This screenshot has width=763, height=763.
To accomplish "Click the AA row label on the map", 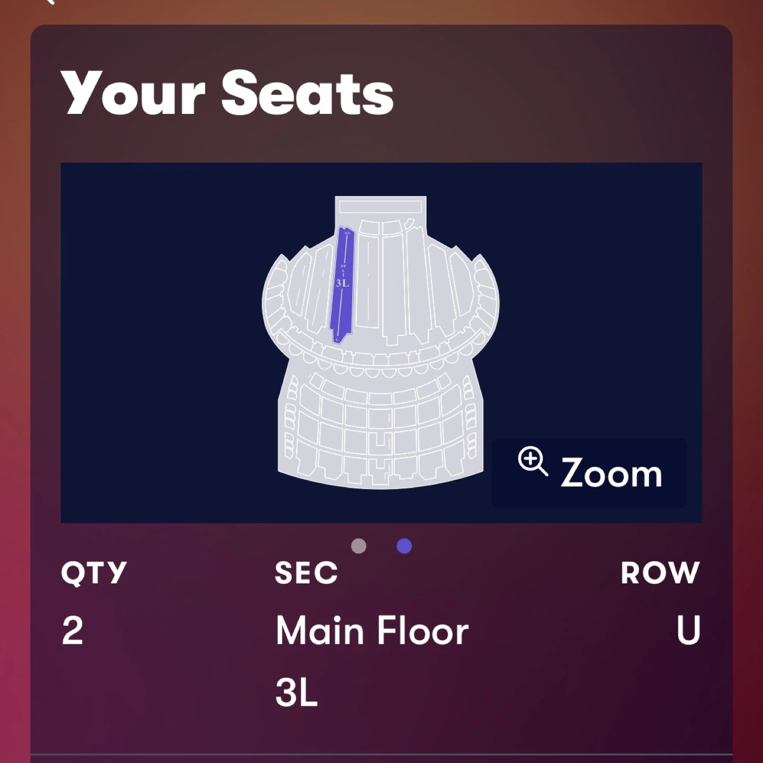I will [347, 233].
